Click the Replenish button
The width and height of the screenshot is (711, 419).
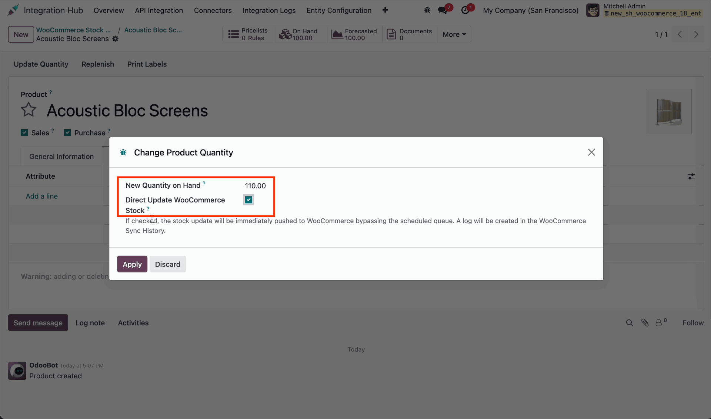tap(98, 64)
